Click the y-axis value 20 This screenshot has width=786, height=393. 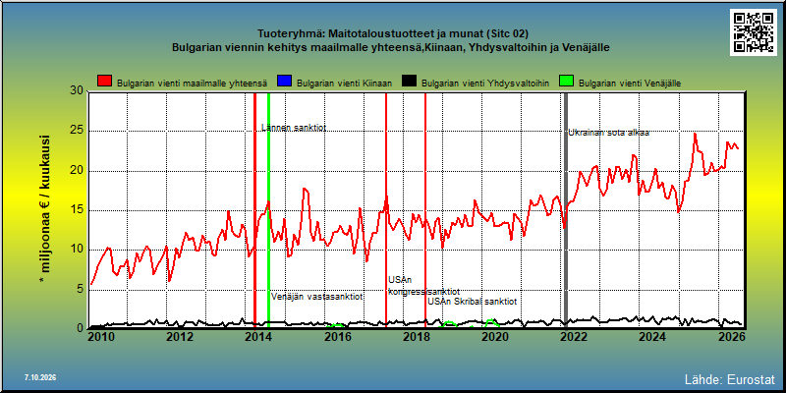(x=77, y=170)
